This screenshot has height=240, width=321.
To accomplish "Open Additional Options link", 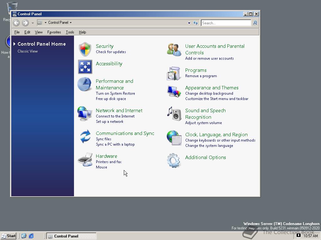I will pyautogui.click(x=206, y=157).
